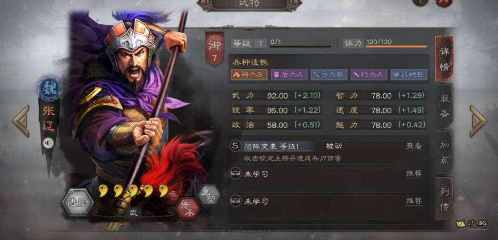Open first empty 未学习 skill slot
The height and width of the screenshot is (240, 498).
click(328, 174)
